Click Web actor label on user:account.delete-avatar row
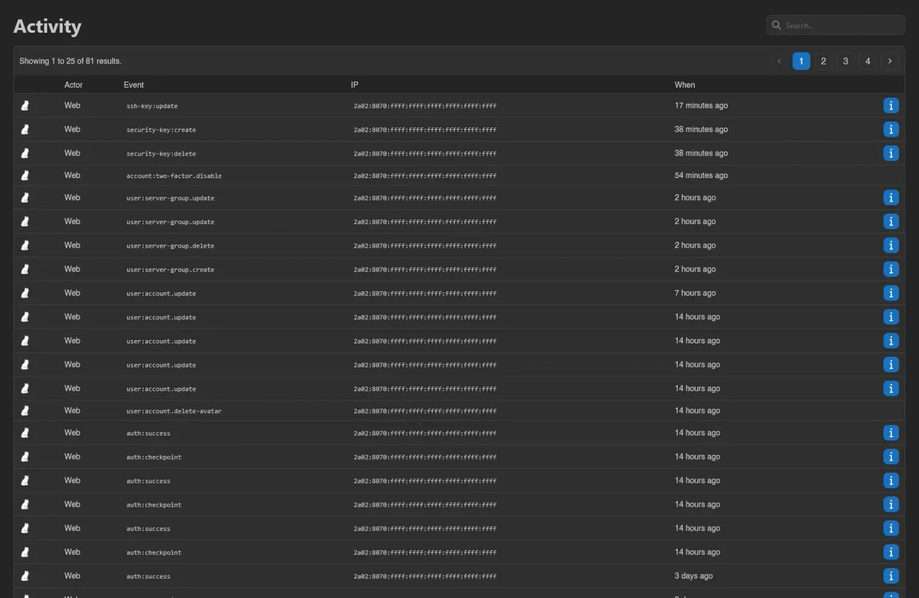 click(x=72, y=411)
